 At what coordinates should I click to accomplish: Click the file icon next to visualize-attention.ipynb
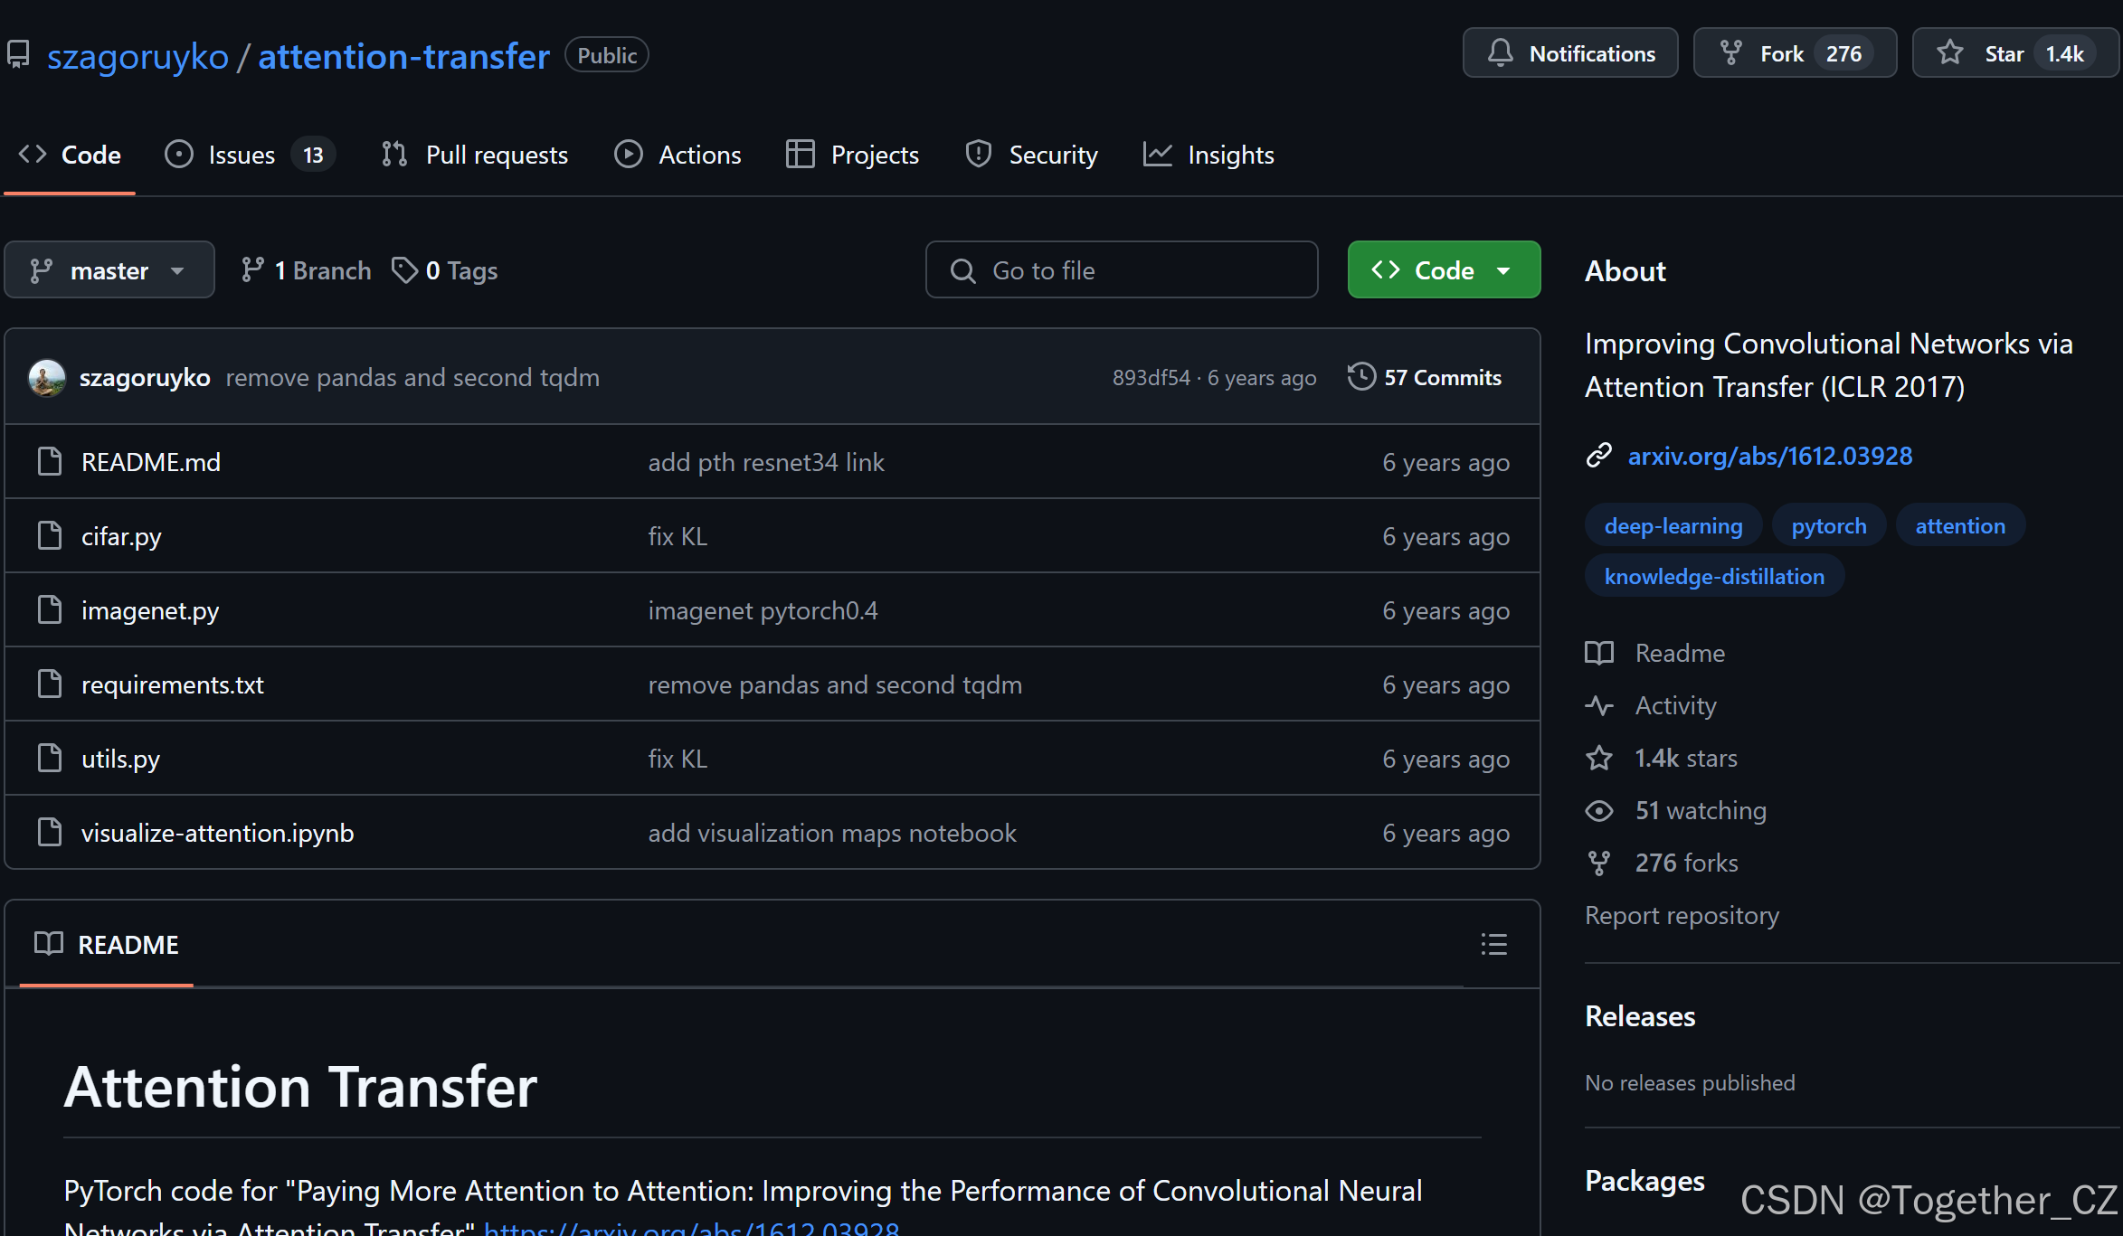[x=50, y=832]
